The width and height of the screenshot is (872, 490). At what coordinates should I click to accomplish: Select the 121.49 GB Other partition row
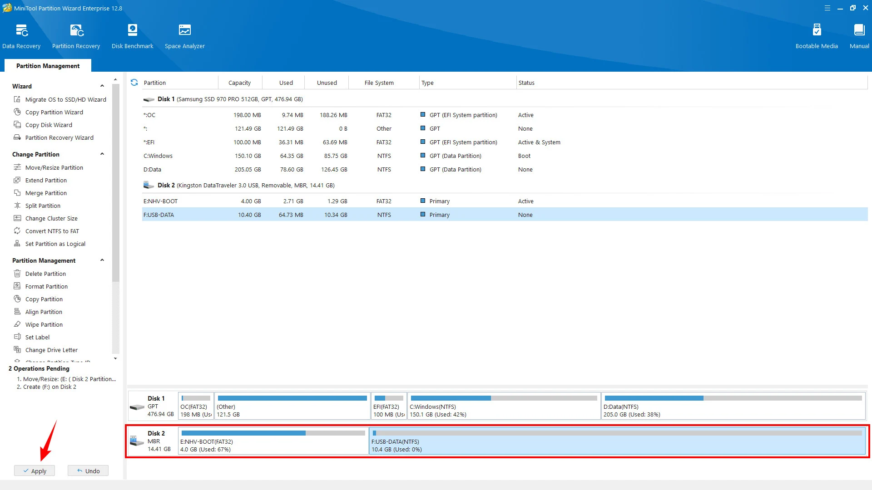tap(505, 129)
